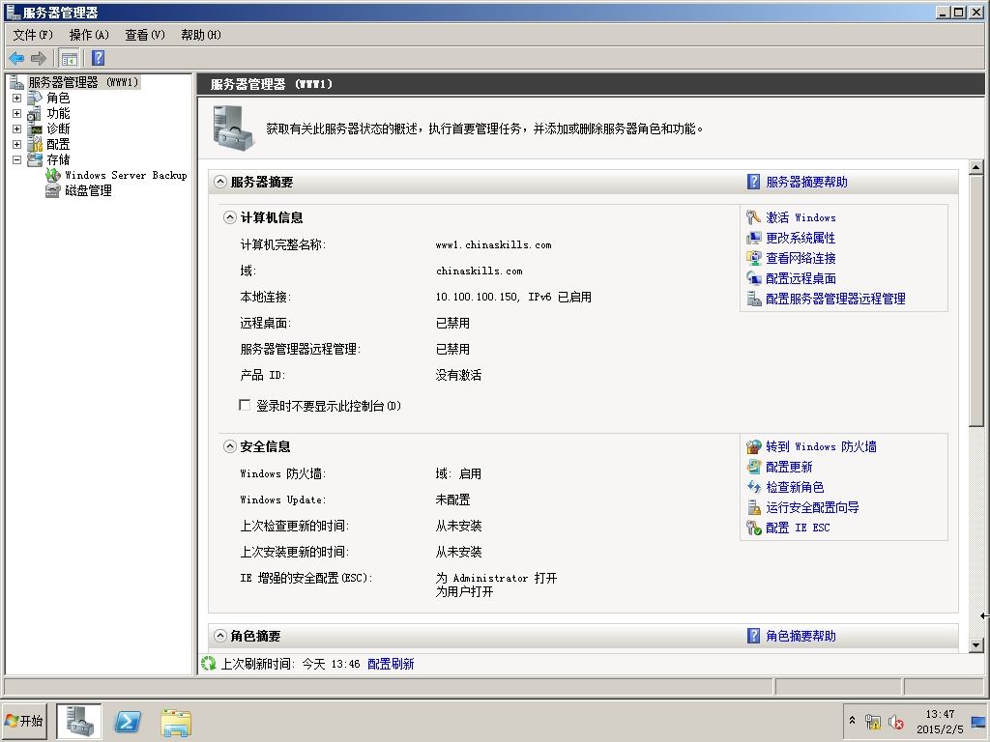Image resolution: width=990 pixels, height=742 pixels.
Task: Click the network status tray icon
Action: 873,722
